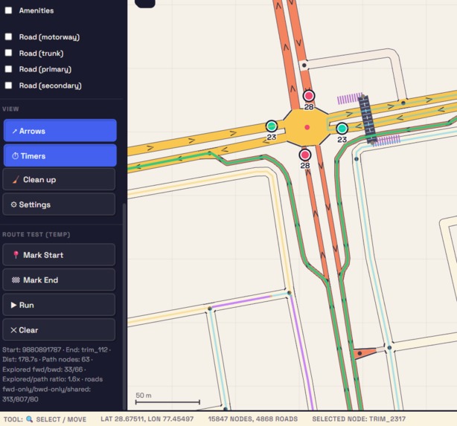The height and width of the screenshot is (426, 457).
Task: Select the west green signal labeled 23
Action: click(272, 126)
